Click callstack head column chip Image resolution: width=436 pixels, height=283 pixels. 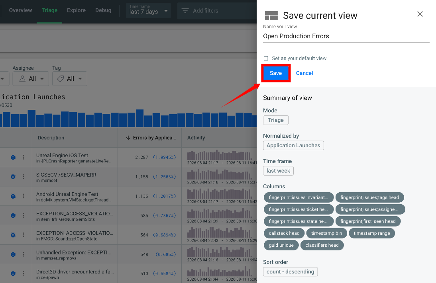284,233
